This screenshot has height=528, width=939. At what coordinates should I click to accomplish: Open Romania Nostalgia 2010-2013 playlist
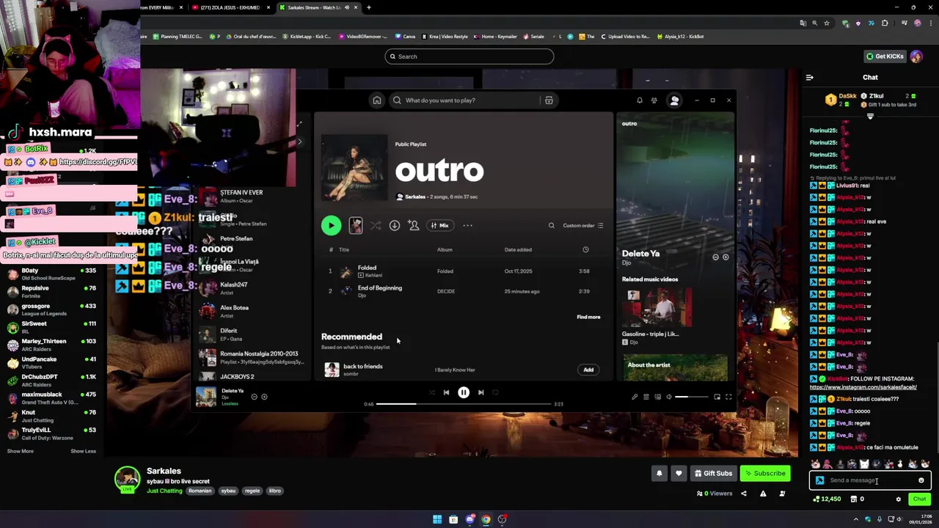[x=249, y=357]
